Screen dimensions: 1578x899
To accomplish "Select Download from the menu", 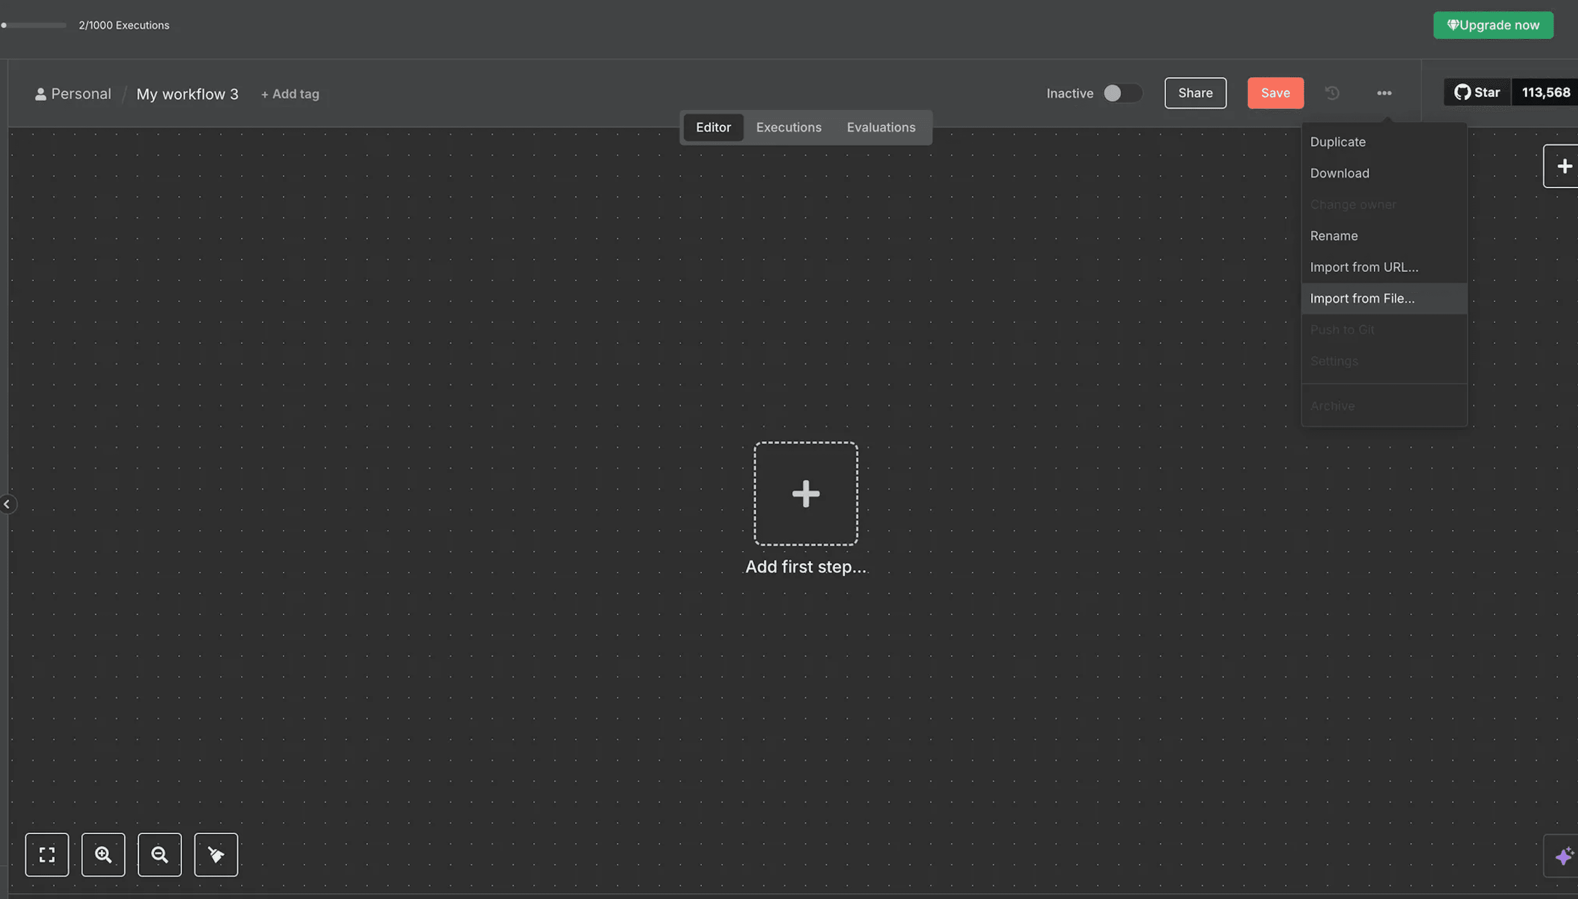I will click(x=1384, y=173).
